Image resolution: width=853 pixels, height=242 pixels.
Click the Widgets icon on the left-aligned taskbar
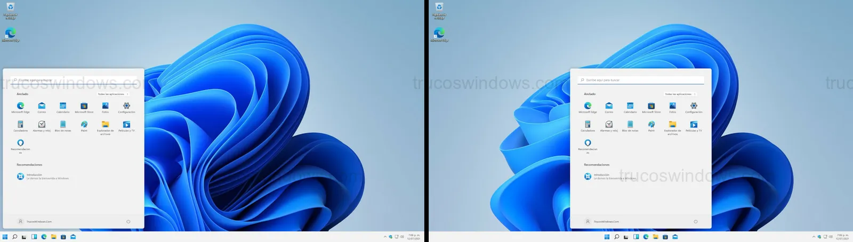[34, 237]
